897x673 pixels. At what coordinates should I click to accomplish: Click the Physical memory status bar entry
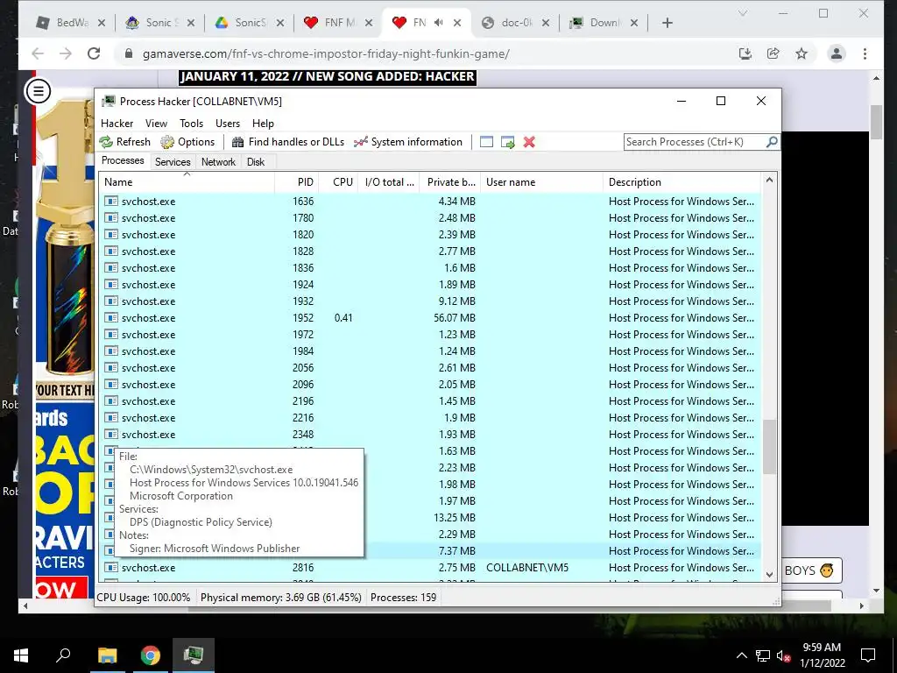(x=281, y=598)
